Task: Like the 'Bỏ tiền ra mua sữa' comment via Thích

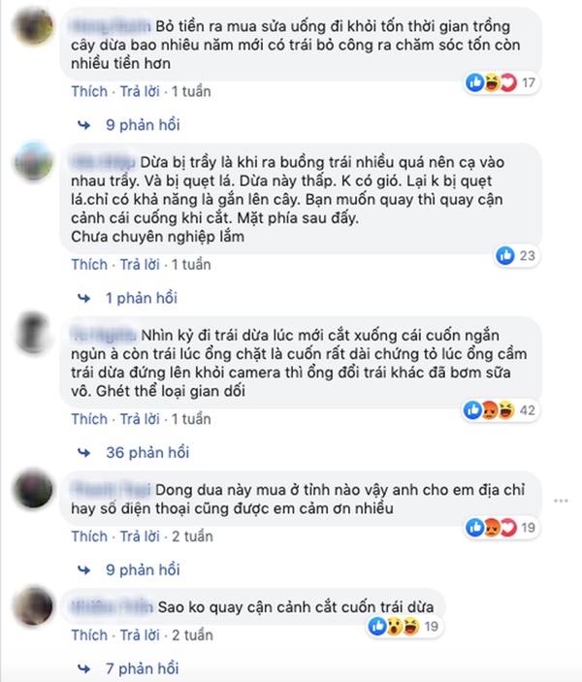Action: pyautogui.click(x=89, y=91)
